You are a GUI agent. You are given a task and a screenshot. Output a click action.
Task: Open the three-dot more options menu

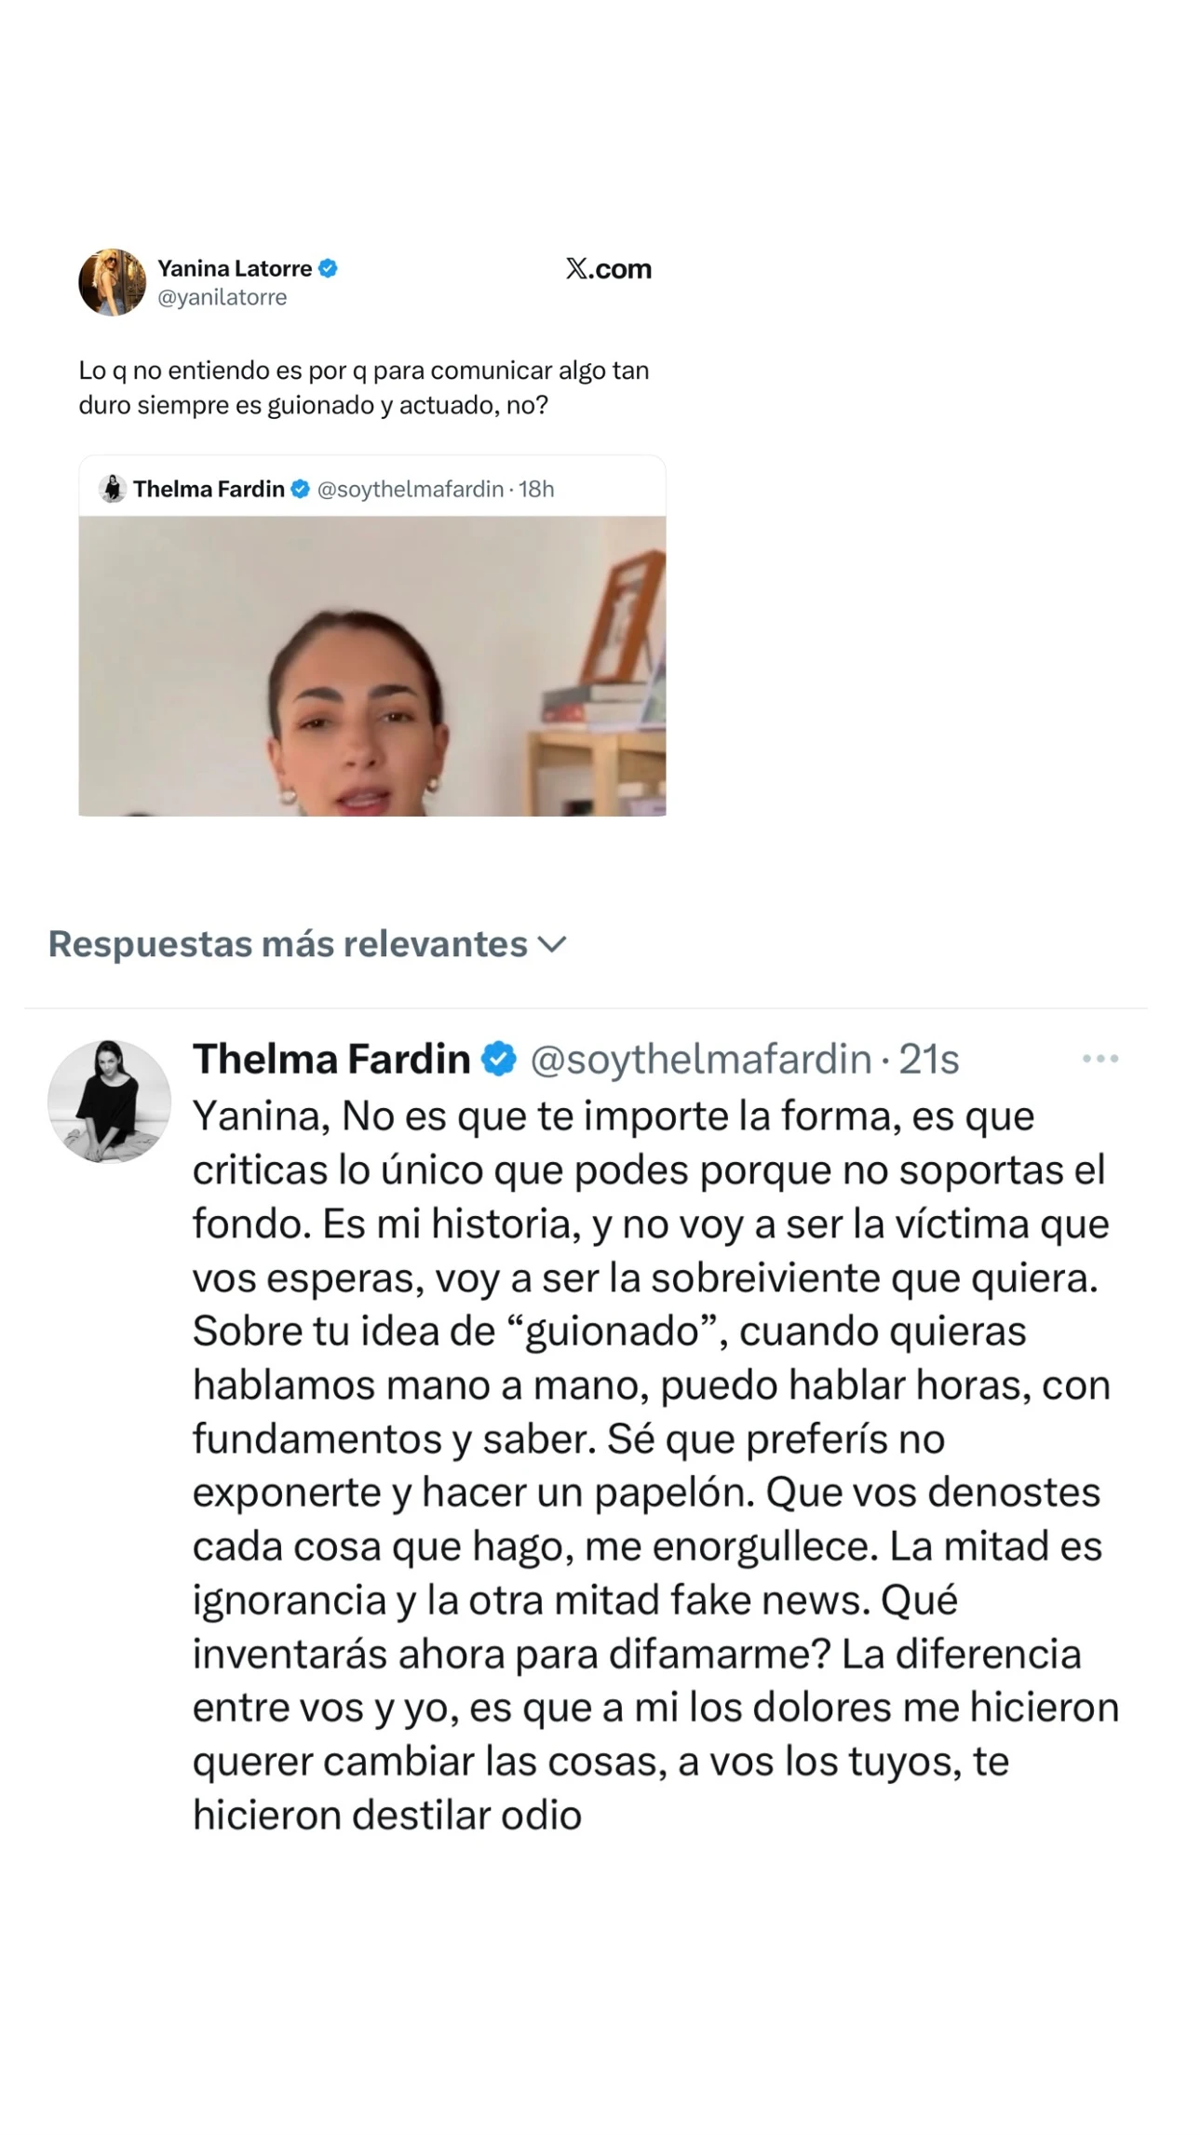(x=1100, y=1059)
